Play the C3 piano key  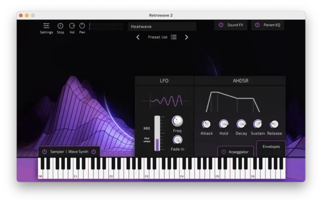pos(146,175)
